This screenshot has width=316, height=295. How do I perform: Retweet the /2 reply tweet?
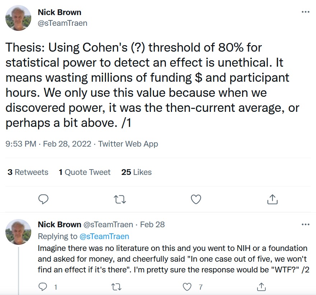coord(116,287)
